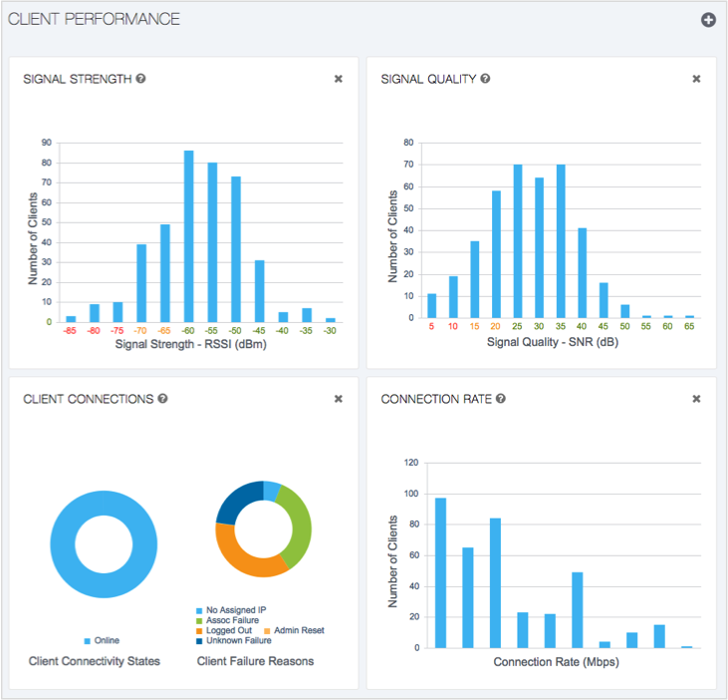Screen dimensions: 728x700
Task: Toggle the Logged Out legend entry
Action: coord(226,630)
